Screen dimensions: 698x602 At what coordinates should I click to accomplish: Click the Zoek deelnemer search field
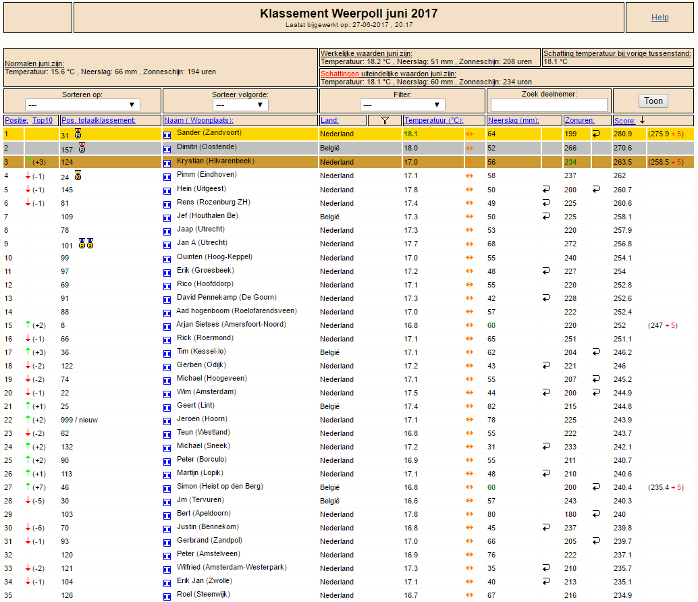click(549, 105)
